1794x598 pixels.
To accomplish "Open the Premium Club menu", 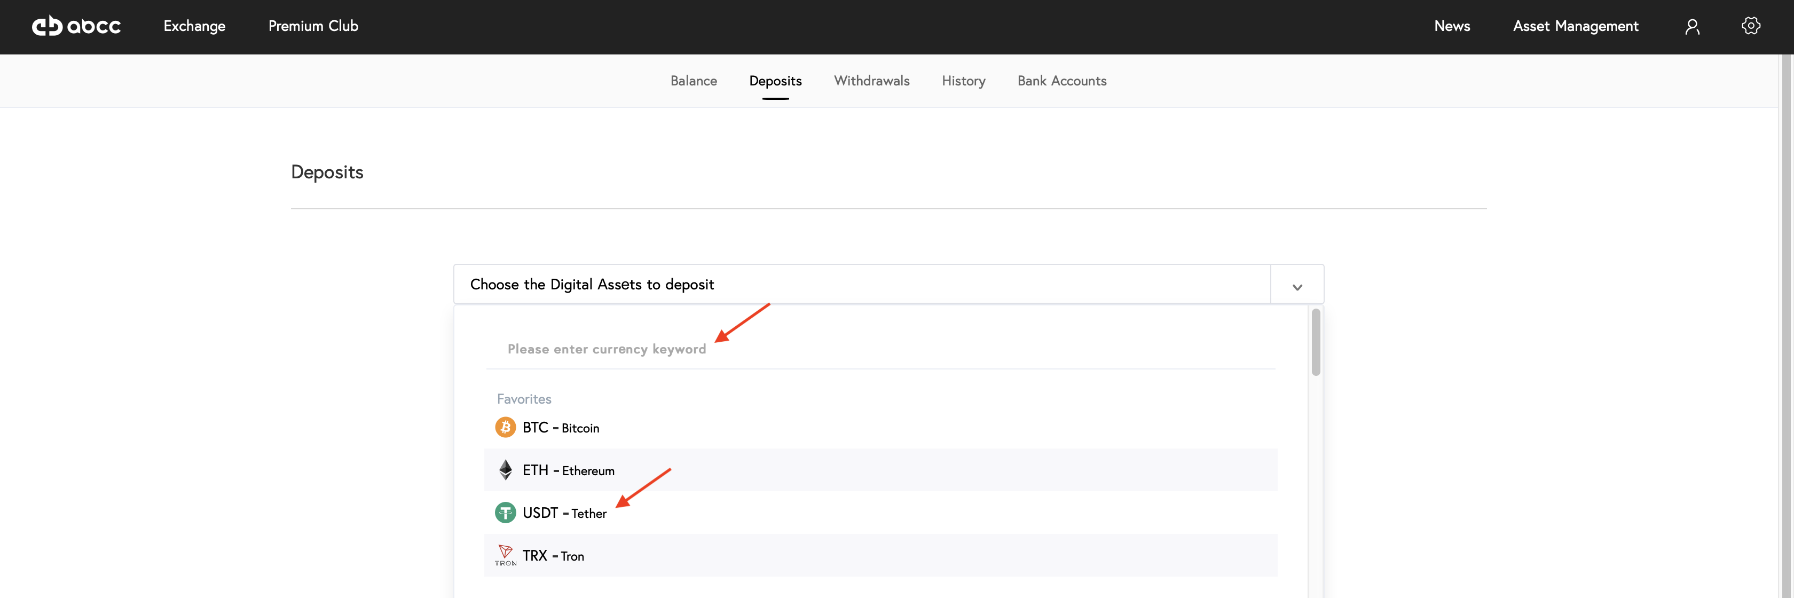I will coord(313,27).
